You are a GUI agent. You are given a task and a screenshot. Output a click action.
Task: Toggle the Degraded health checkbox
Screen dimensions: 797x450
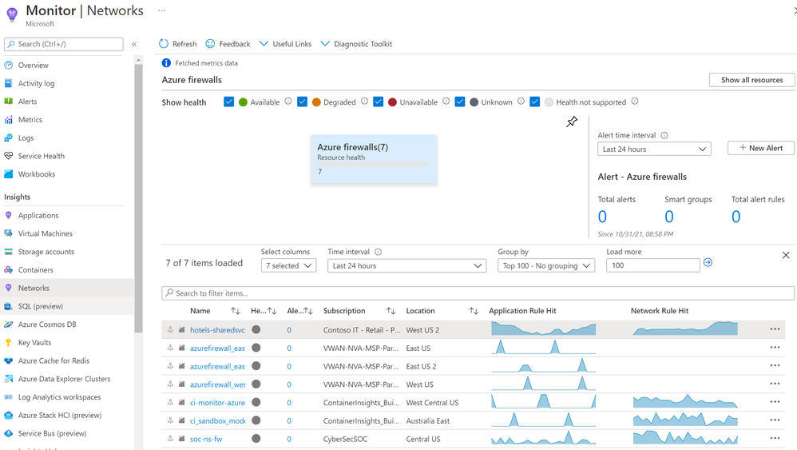click(302, 102)
